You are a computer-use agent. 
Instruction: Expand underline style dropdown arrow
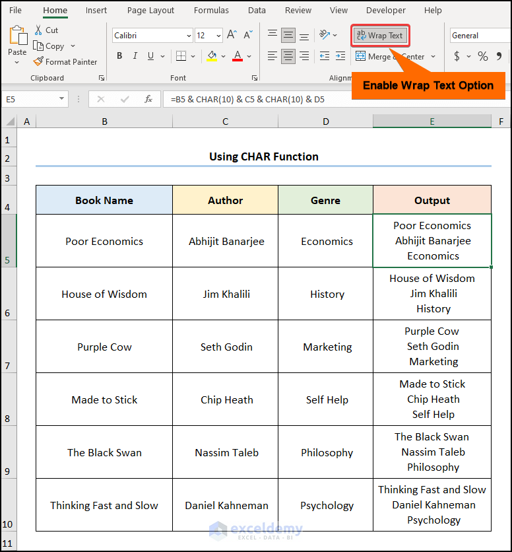162,56
